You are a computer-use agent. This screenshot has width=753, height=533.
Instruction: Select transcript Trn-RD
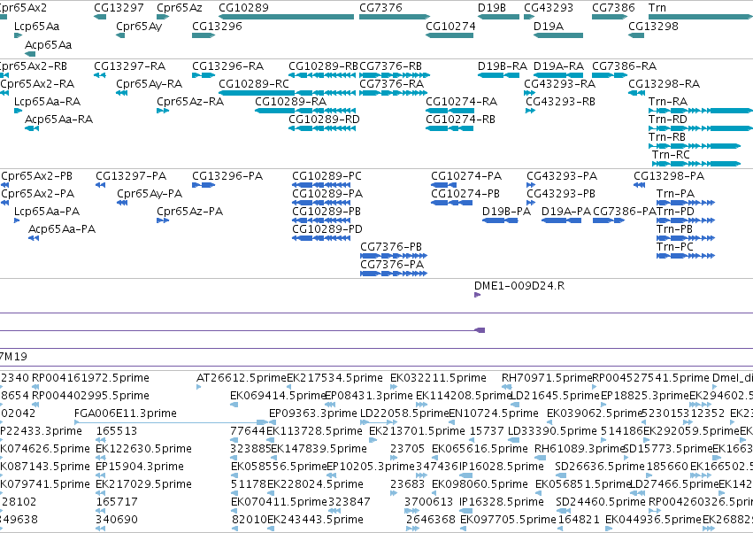[x=701, y=128]
